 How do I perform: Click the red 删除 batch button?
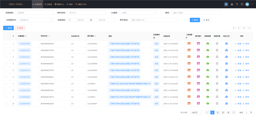click(x=20, y=28)
